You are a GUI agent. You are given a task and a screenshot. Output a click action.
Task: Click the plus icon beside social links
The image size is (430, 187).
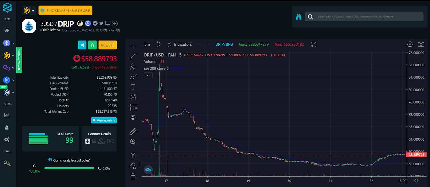tap(115, 23)
